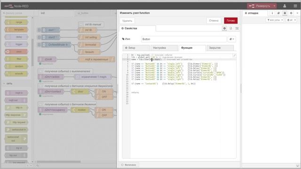This screenshot has width=301, height=169.
Task: Select the motion switch node
Action: point(80,110)
